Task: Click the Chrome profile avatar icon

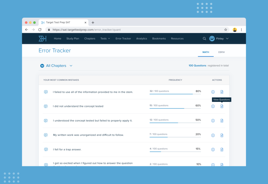Action: point(235,30)
